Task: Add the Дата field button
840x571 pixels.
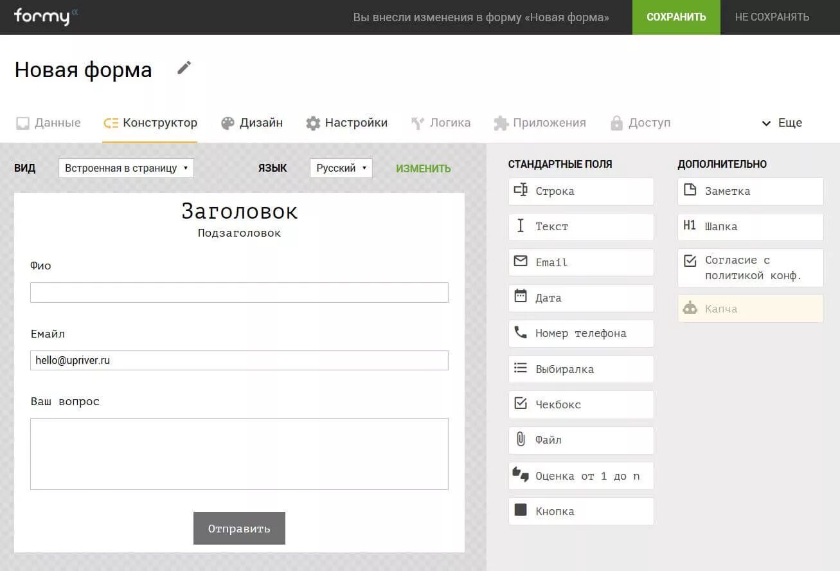Action: point(581,298)
